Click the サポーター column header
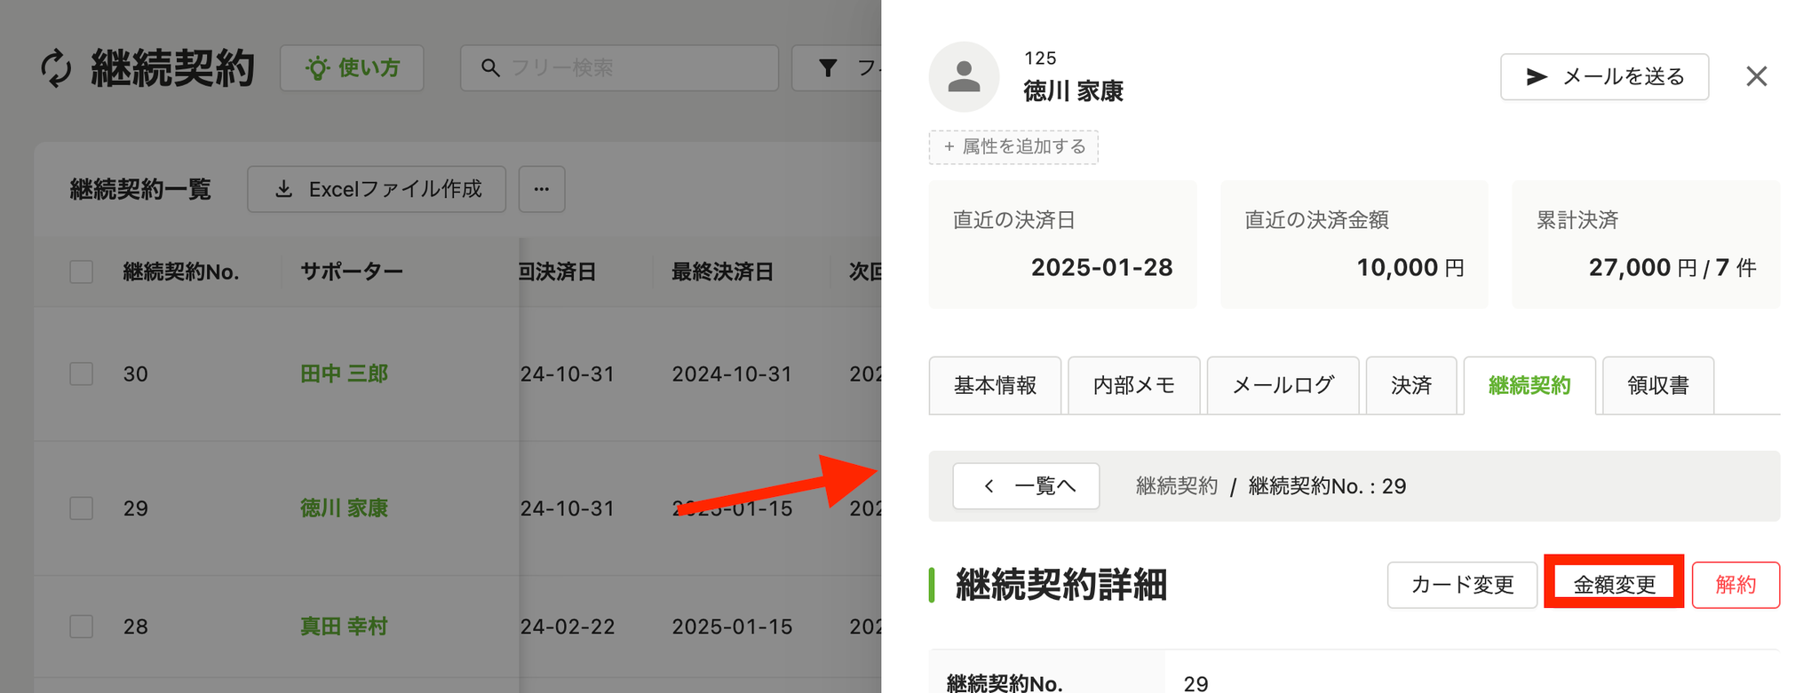Image resolution: width=1819 pixels, height=693 pixels. click(352, 272)
